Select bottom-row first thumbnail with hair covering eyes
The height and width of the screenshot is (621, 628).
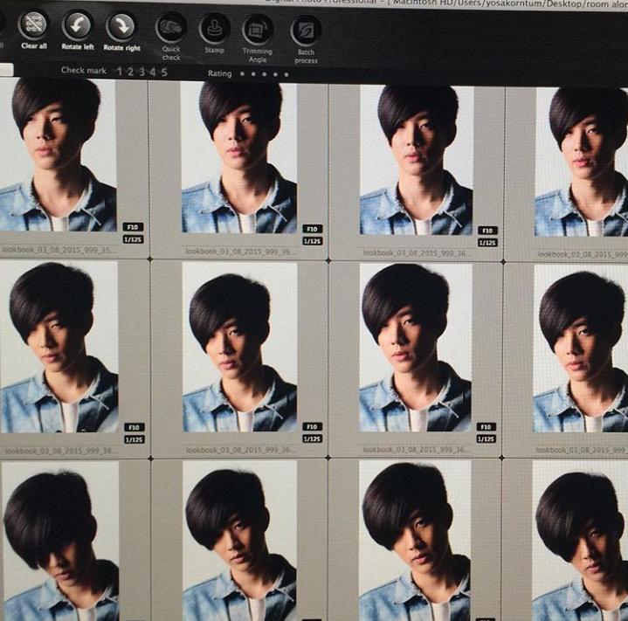pyautogui.click(x=60, y=542)
